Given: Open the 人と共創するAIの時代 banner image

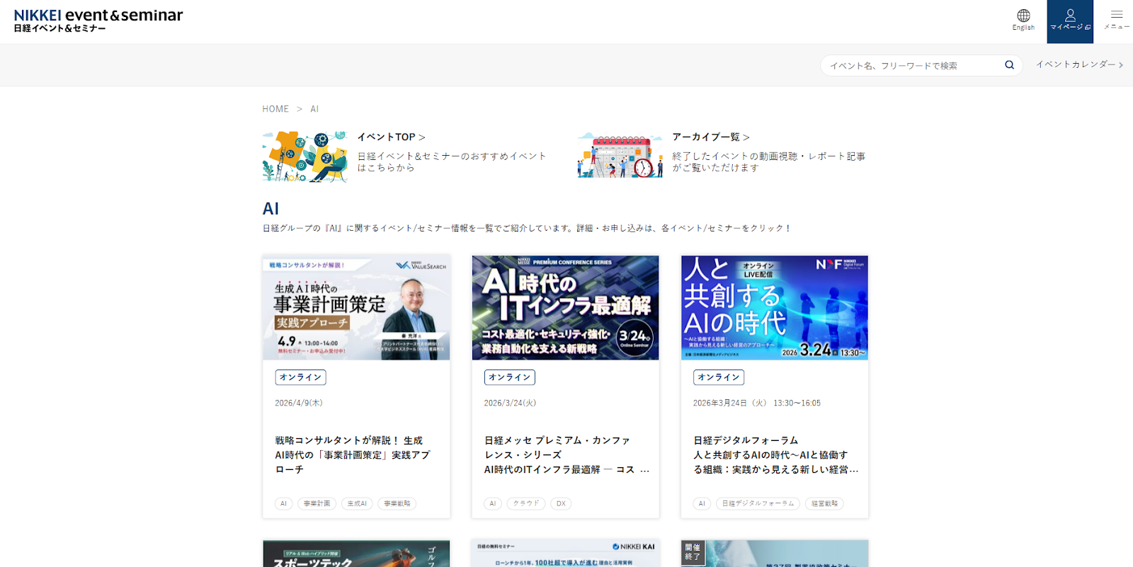Looking at the screenshot, I should (x=775, y=308).
